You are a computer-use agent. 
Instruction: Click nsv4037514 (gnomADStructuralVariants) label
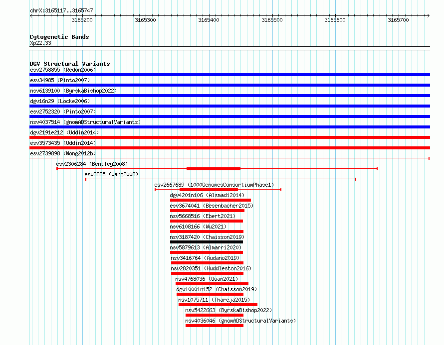coord(85,122)
